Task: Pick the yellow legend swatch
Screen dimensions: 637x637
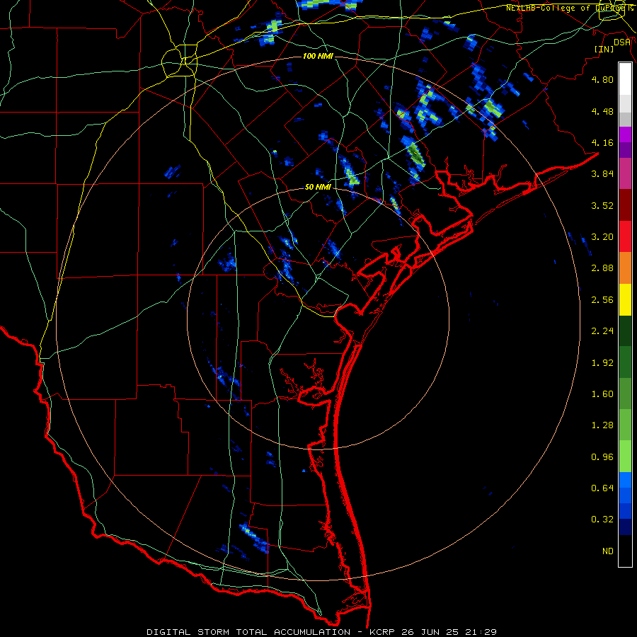Action: click(625, 299)
